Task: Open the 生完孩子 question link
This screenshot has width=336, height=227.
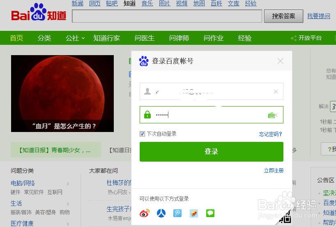Action: tap(119, 209)
